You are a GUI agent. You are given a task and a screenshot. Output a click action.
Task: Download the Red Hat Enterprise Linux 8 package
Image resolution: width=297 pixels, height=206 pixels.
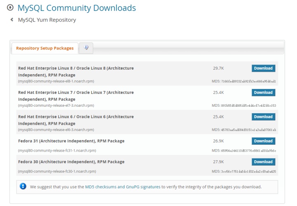pyautogui.click(x=263, y=68)
